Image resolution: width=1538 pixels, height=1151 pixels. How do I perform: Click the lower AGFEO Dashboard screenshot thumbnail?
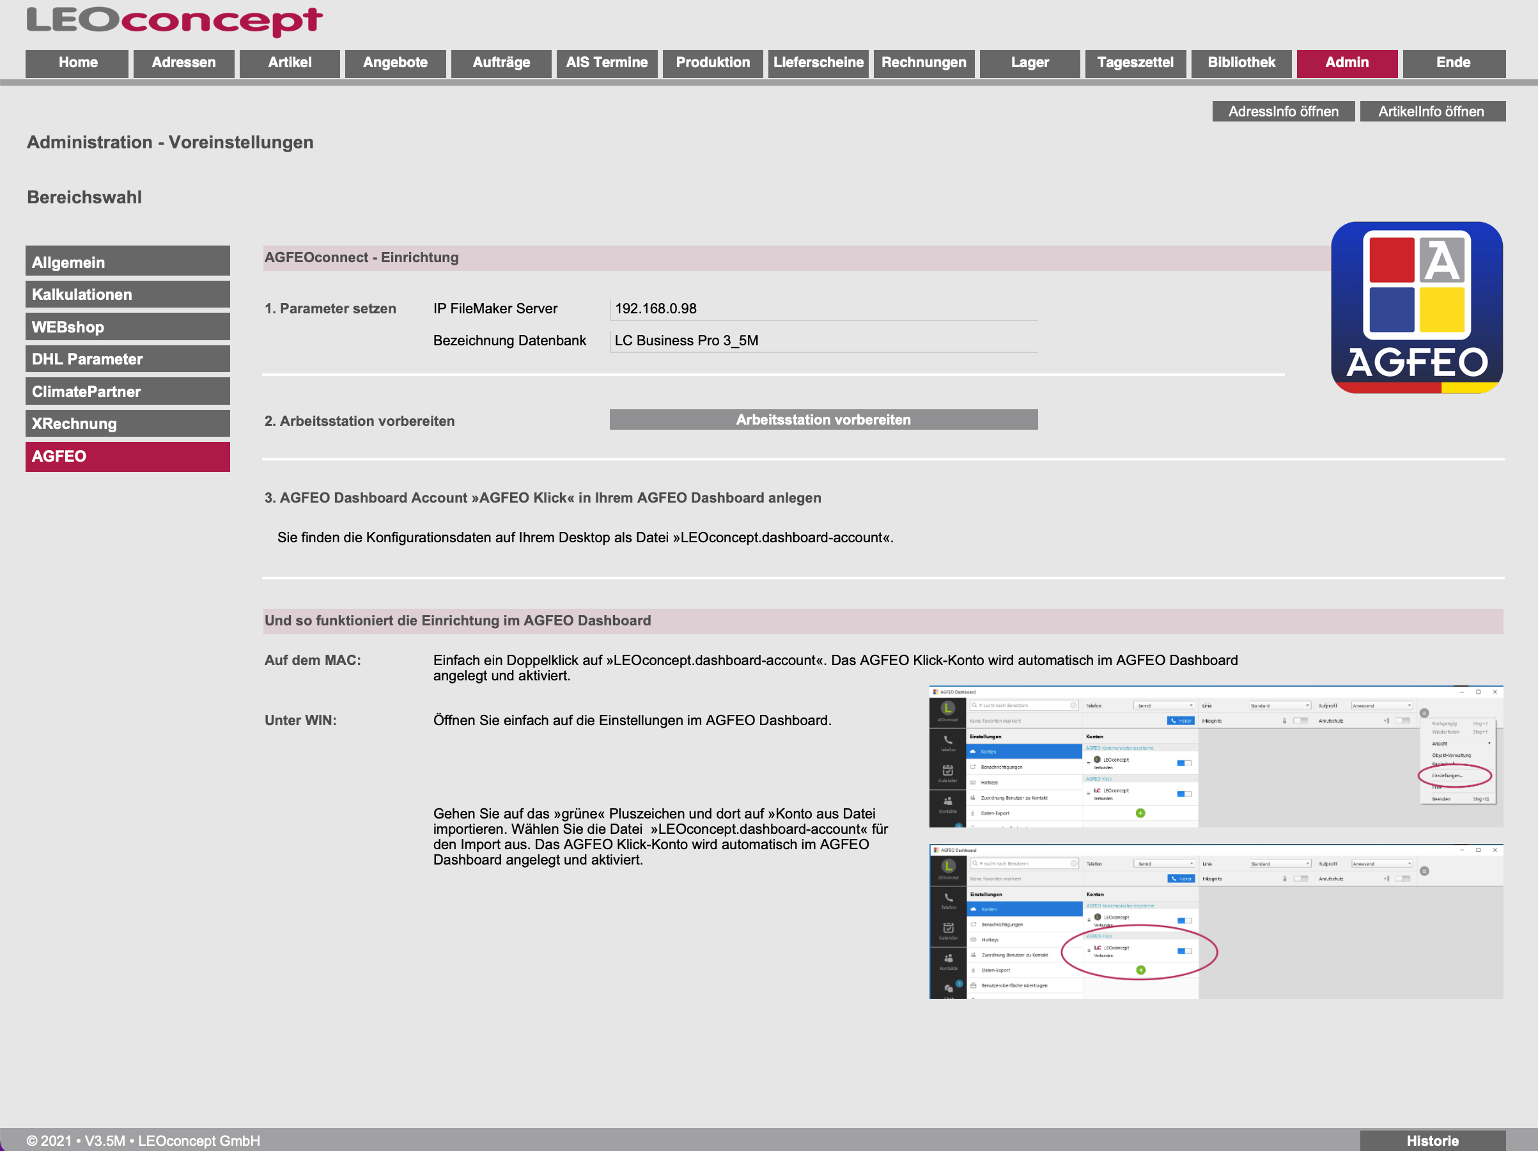click(1216, 921)
